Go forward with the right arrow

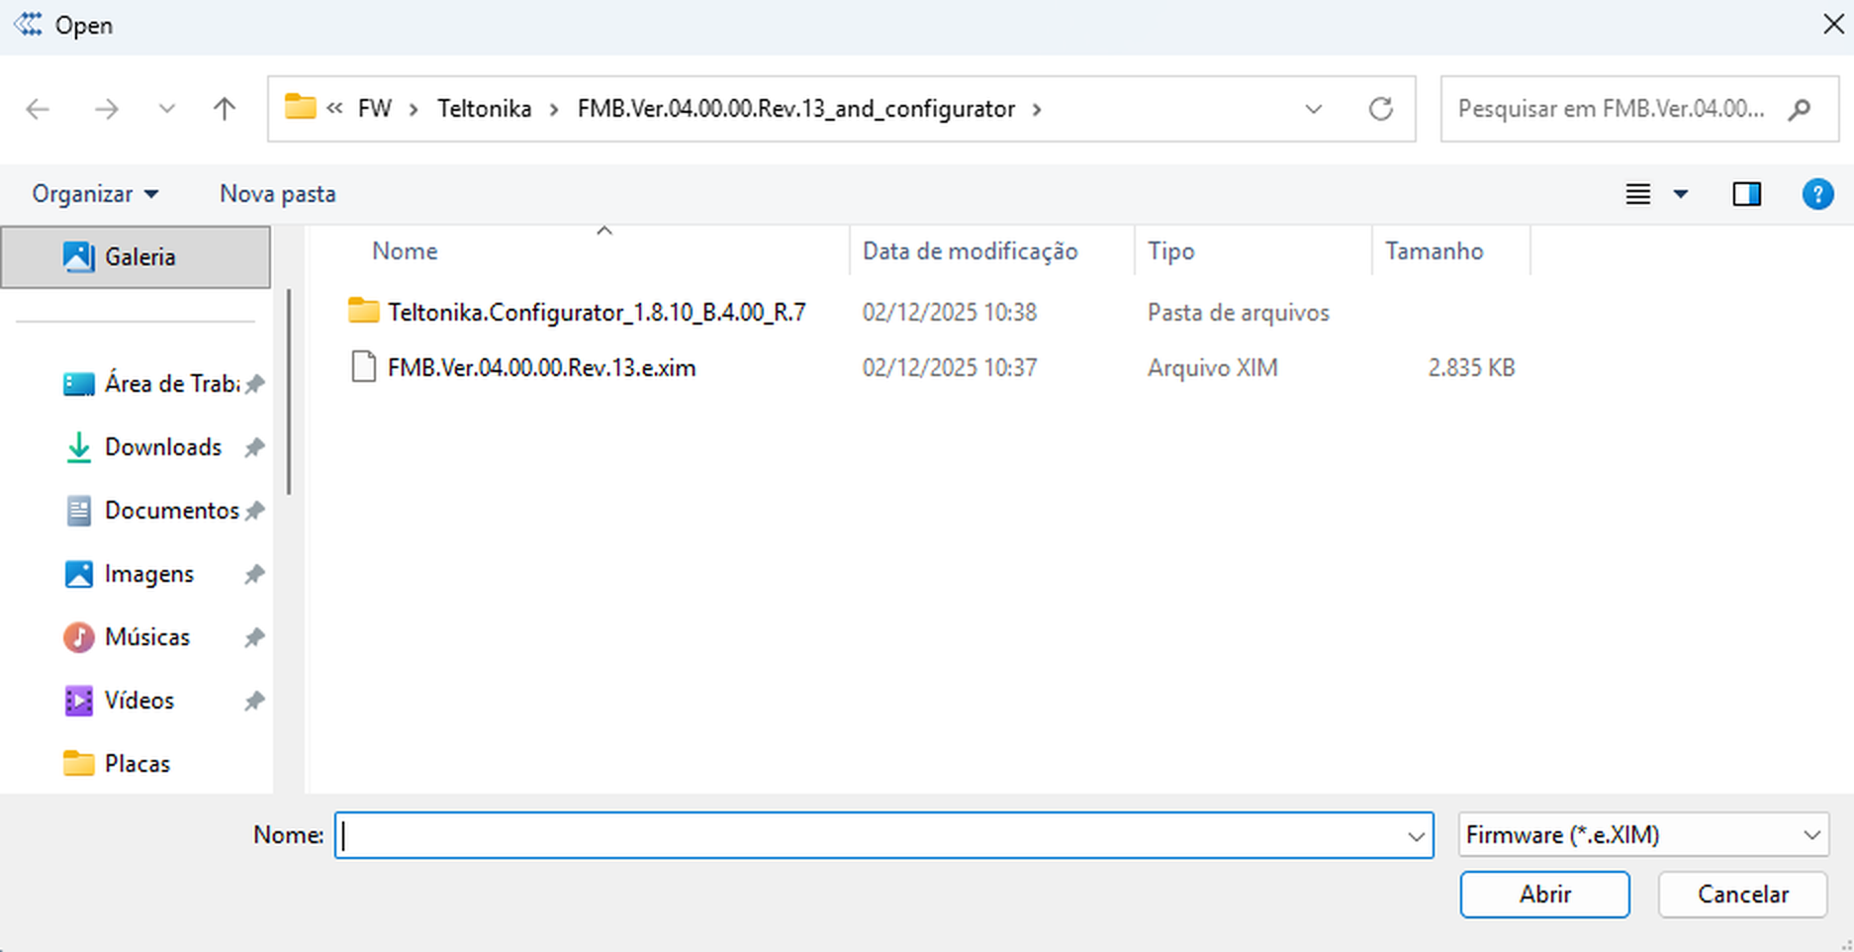106,109
